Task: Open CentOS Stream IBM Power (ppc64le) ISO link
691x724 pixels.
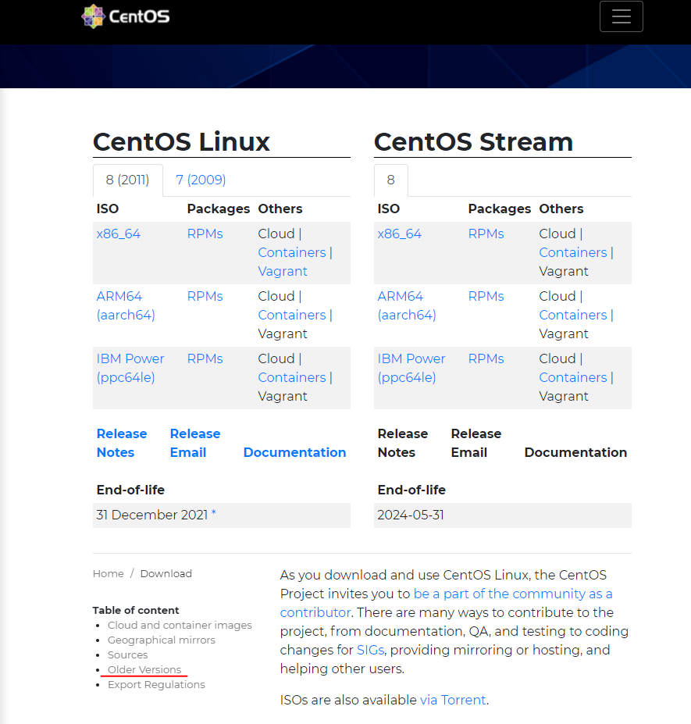Action: pyautogui.click(x=411, y=368)
